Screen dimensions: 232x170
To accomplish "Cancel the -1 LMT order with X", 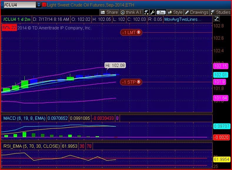I will point(138,32).
